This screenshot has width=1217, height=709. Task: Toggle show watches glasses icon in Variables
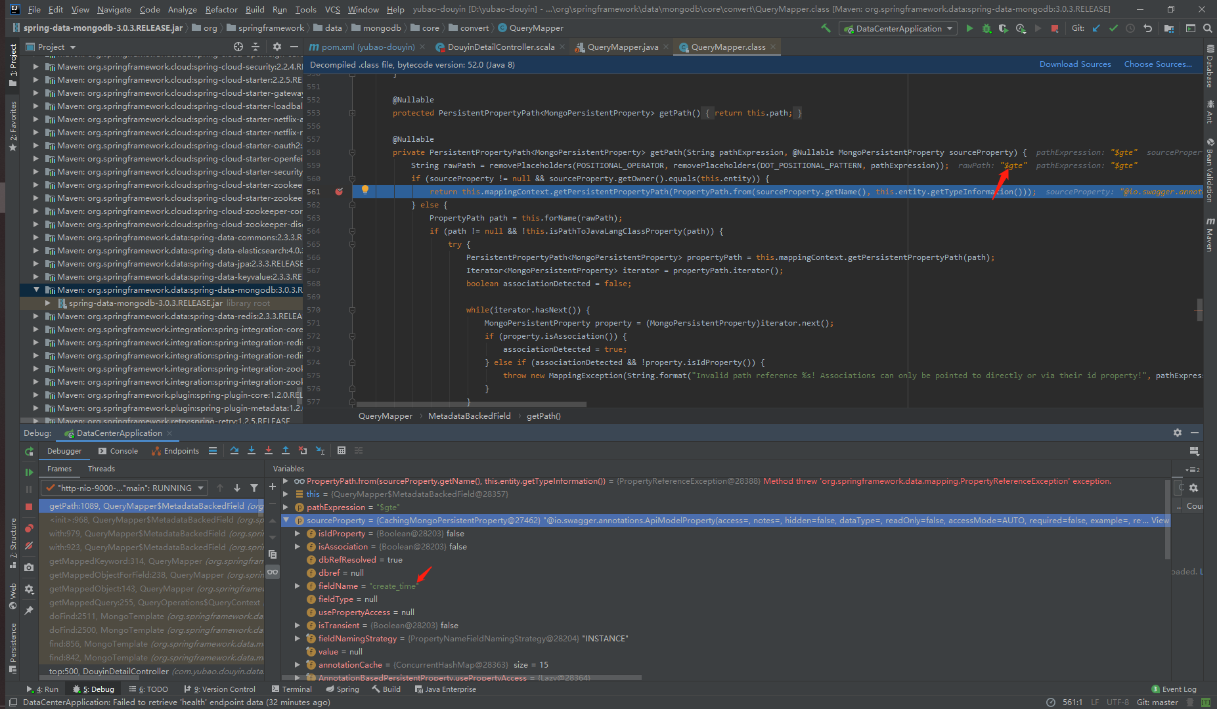click(273, 572)
